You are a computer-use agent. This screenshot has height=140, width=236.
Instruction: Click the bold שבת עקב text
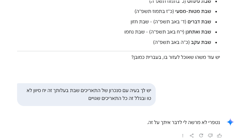pos(201,42)
